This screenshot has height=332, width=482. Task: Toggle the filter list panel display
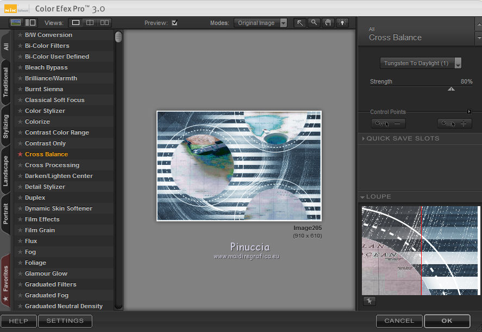pos(30,23)
